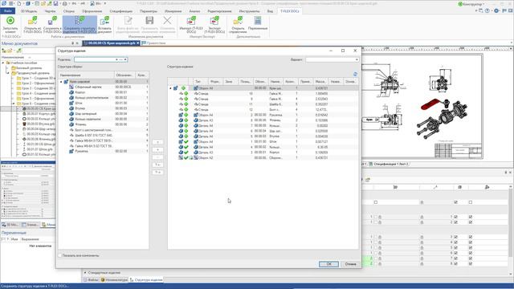Select Шток row in assembly structure tree

(104, 103)
